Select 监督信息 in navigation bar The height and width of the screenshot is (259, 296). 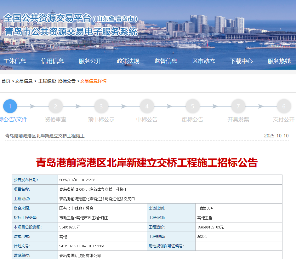point(166,61)
